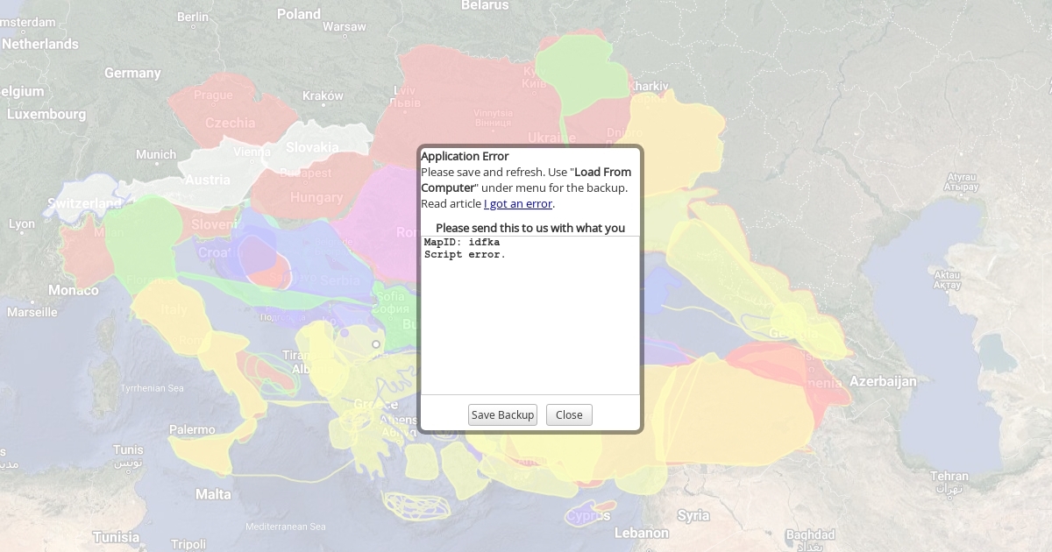Click the Marseille city label
Viewport: 1052px width, 552px height.
[x=32, y=312]
